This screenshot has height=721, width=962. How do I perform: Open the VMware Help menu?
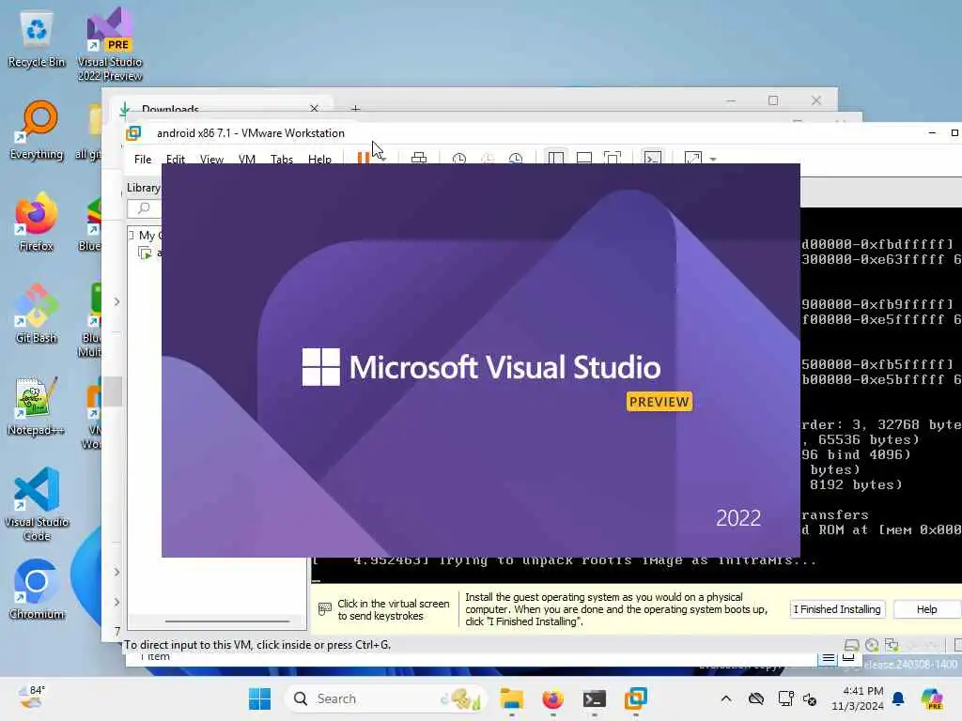319,160
